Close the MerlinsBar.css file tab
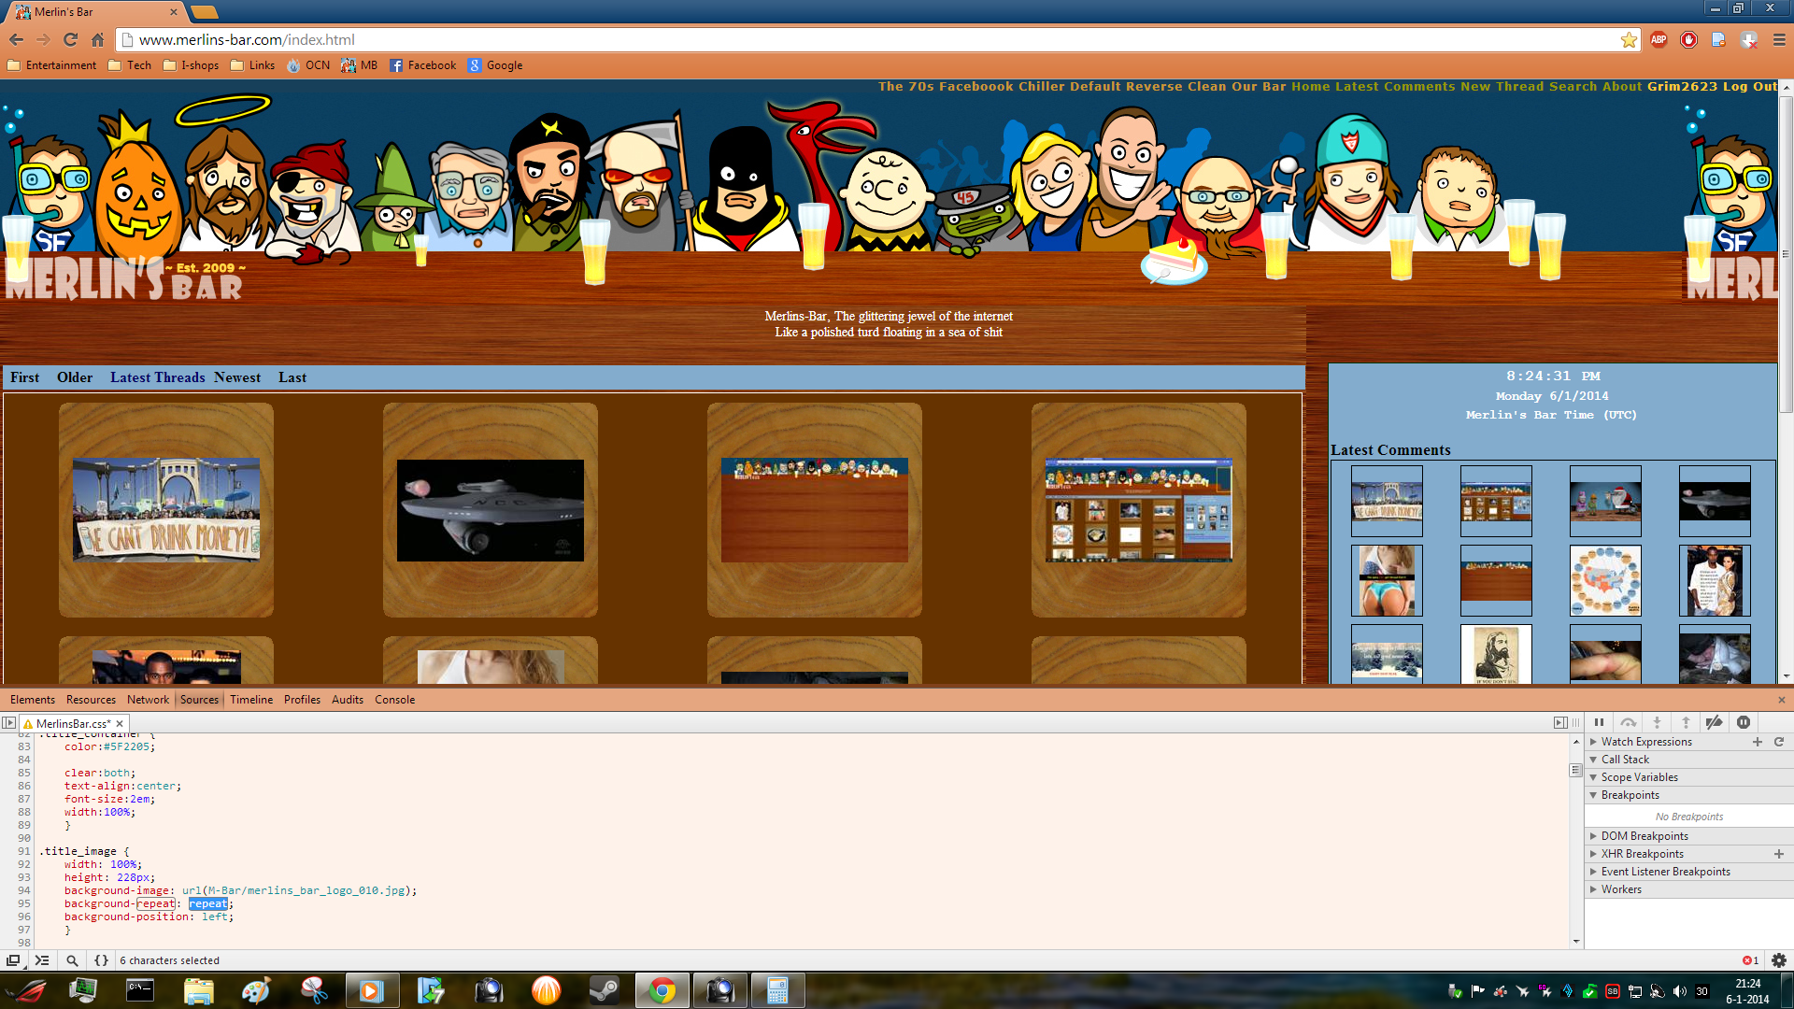This screenshot has height=1009, width=1794. pyautogui.click(x=120, y=723)
